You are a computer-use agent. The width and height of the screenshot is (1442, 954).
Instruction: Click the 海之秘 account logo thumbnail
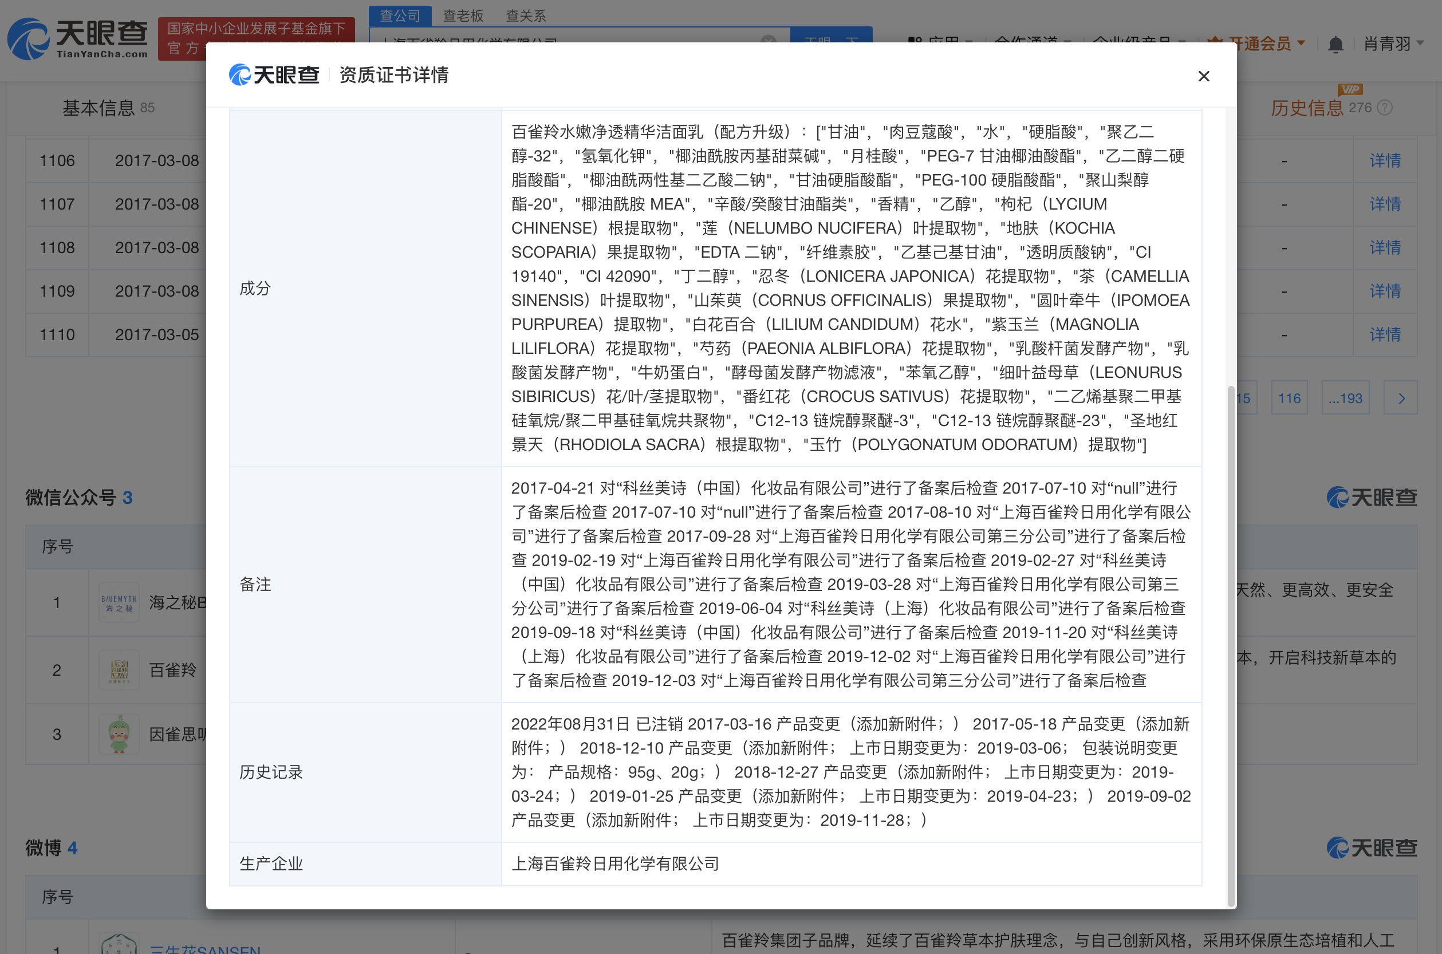(119, 602)
